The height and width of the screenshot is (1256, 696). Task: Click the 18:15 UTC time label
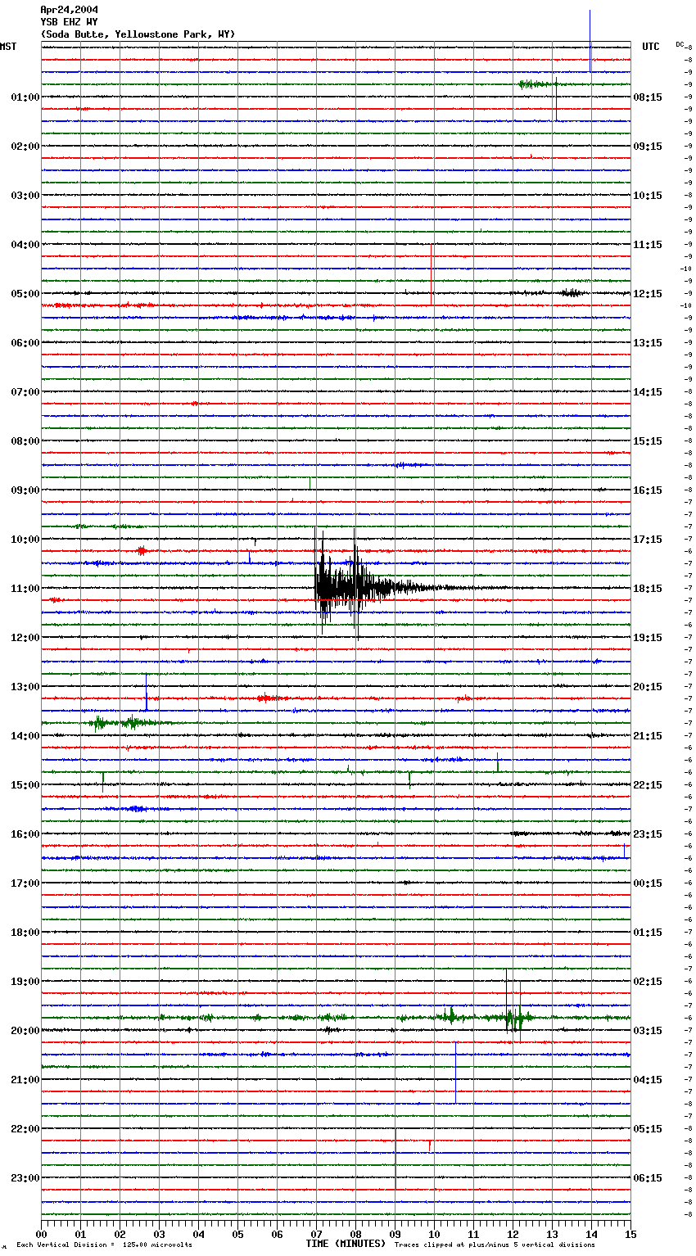click(x=648, y=589)
